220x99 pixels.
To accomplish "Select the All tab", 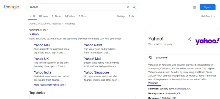I will [32, 16].
